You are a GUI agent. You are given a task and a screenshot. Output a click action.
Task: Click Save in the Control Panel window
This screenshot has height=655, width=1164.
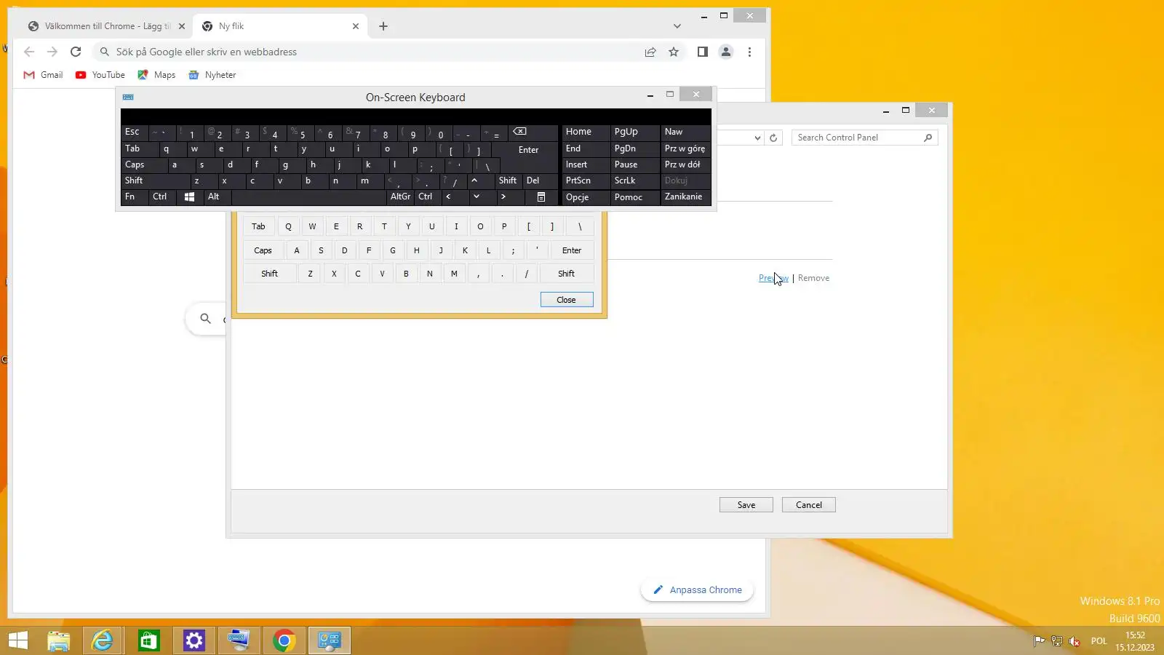[x=746, y=505]
